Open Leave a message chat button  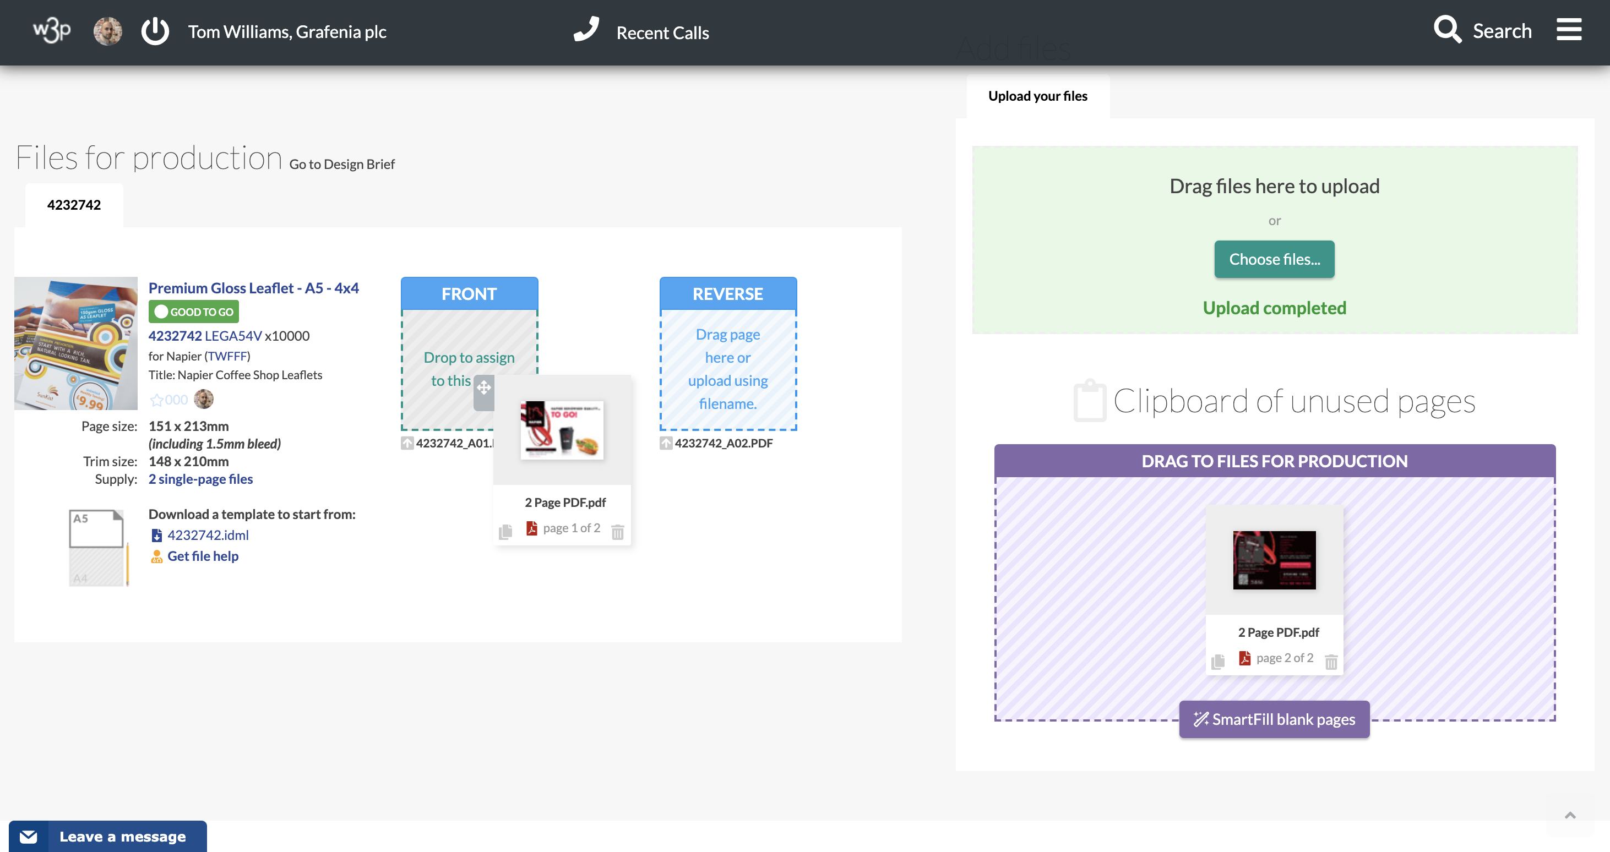click(x=107, y=837)
